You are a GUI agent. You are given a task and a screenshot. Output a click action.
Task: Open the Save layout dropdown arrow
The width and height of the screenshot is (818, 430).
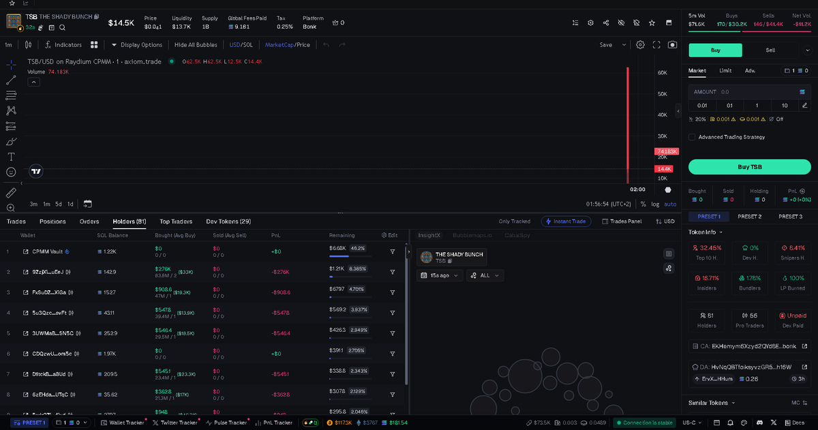624,45
